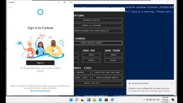Click Customise Blocklist button
The image size is (183, 103).
98,20
